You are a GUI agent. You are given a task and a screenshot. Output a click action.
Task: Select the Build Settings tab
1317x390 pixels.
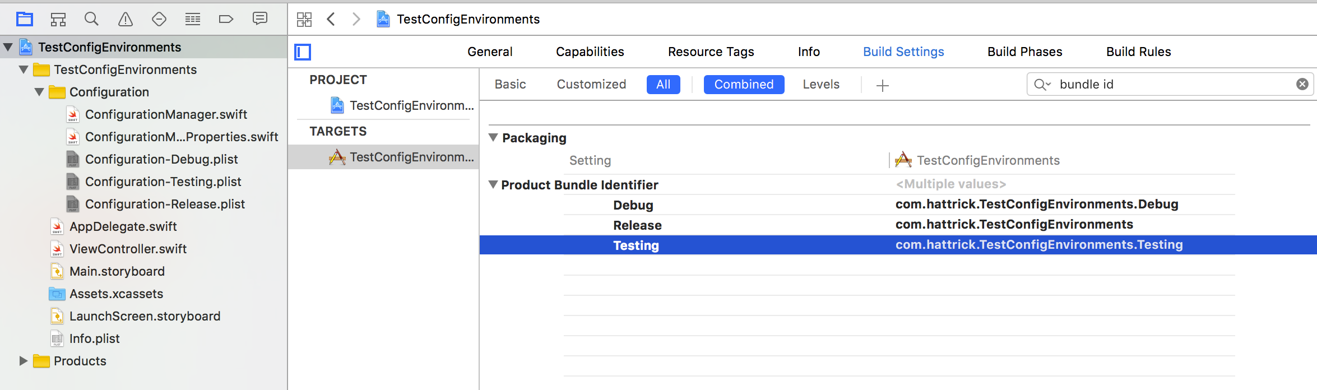click(903, 52)
